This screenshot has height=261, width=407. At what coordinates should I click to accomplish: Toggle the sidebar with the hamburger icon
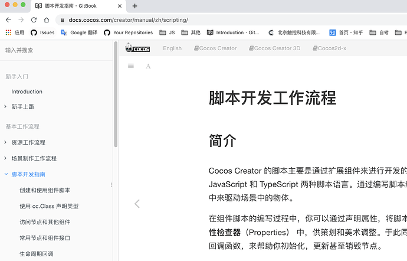131,66
